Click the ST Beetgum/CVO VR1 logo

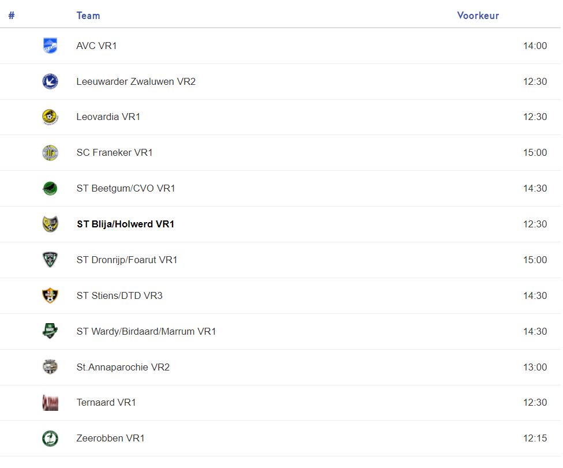[x=50, y=189]
